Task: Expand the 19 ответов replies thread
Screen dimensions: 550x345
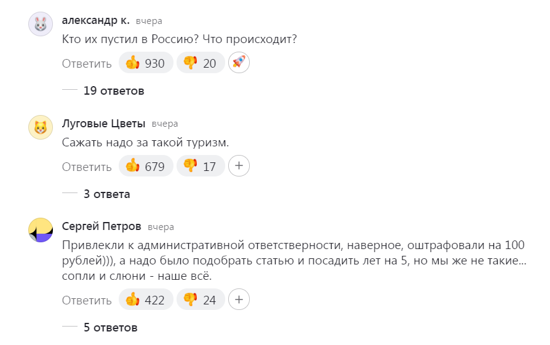Action: click(114, 91)
